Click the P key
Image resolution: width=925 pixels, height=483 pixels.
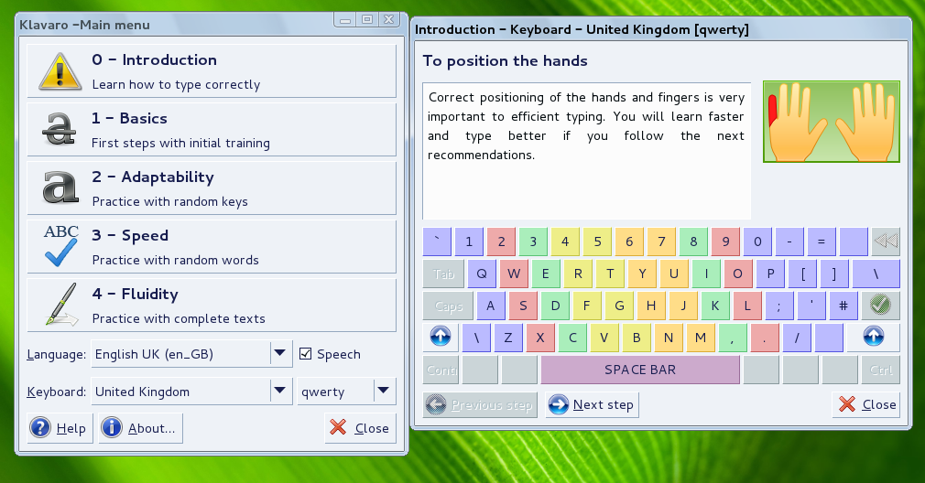point(770,274)
